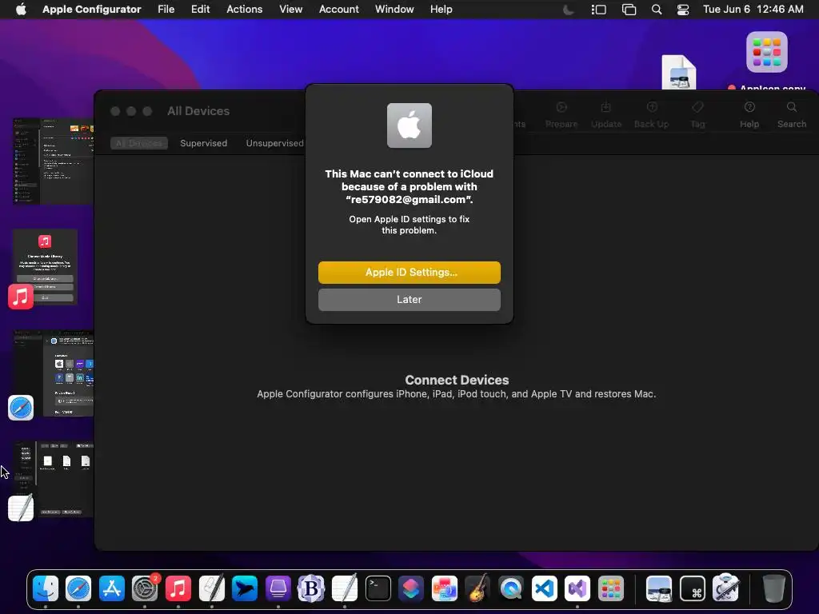819x614 pixels.
Task: Click the Tag toolbar icon
Action: (x=697, y=115)
